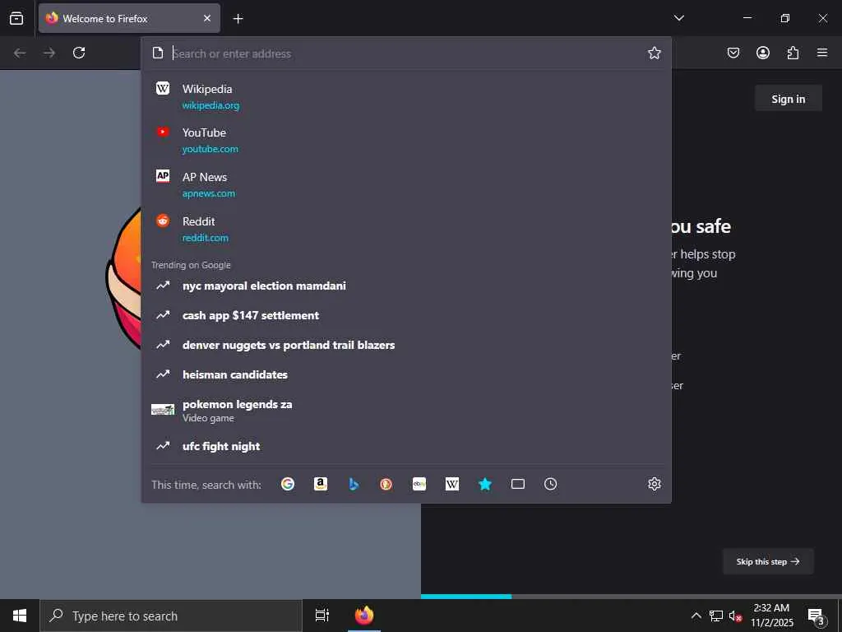Open Task View on the taskbar
842x632 pixels.
pyautogui.click(x=322, y=616)
